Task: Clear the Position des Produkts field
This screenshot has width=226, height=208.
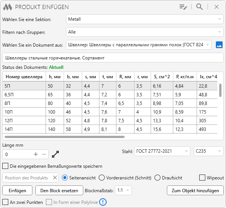Action: [x=55, y=178]
